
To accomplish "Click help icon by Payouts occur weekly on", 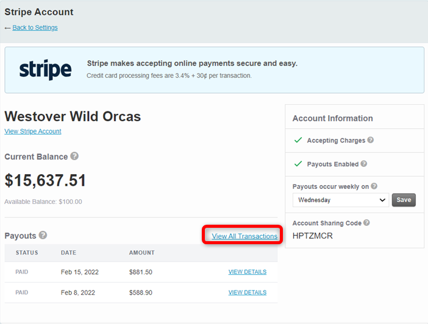I will click(374, 186).
